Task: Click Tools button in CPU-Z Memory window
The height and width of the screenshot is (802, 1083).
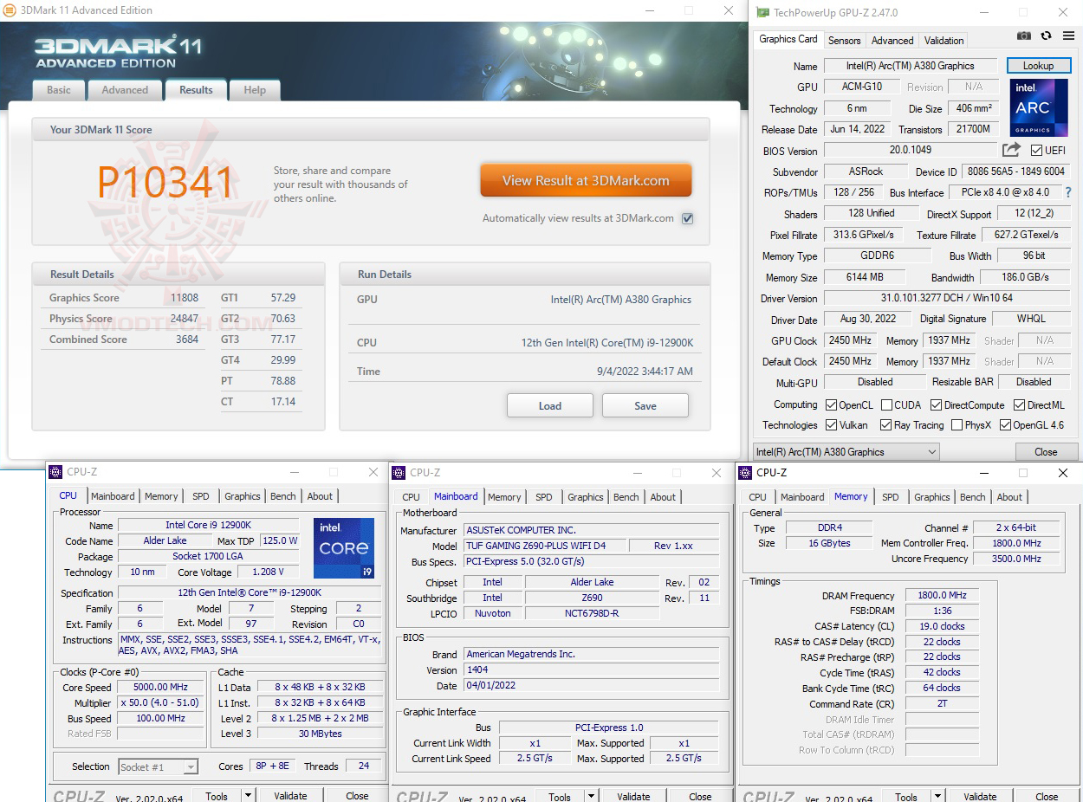Action: (x=906, y=797)
